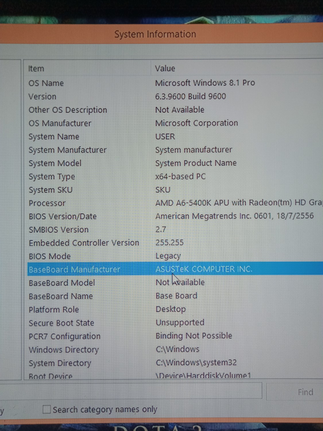Click the value C:\Windows\system32
Screen dimensions: 323x431
click(x=196, y=363)
